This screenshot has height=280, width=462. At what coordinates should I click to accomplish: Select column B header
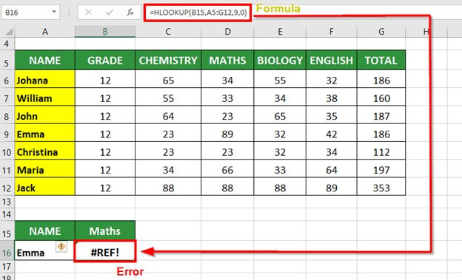(105, 32)
